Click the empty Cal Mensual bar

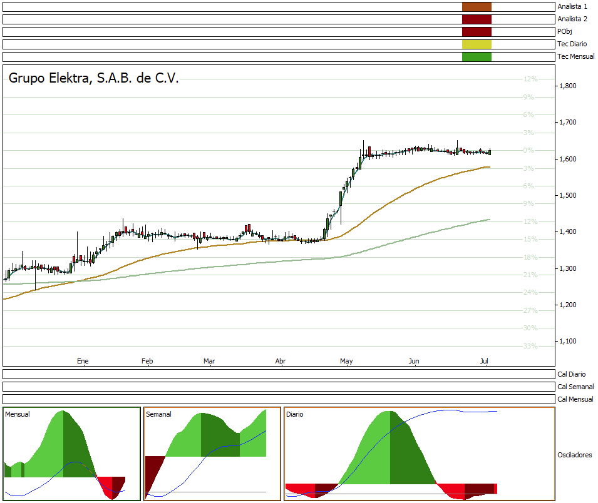(x=279, y=399)
